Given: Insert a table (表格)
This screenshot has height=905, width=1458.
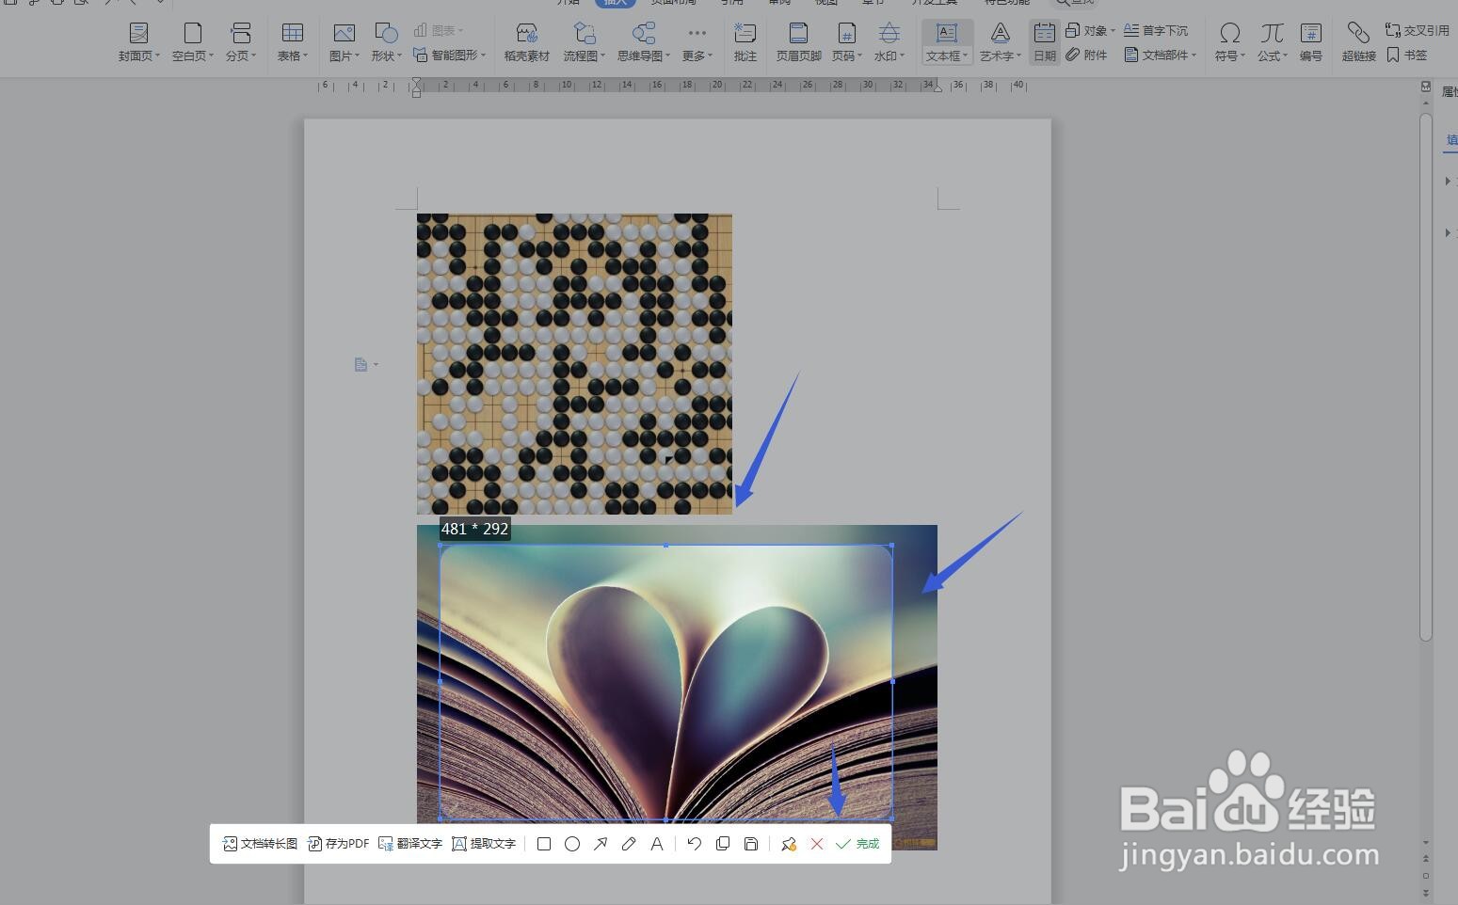Looking at the screenshot, I should click(x=292, y=42).
